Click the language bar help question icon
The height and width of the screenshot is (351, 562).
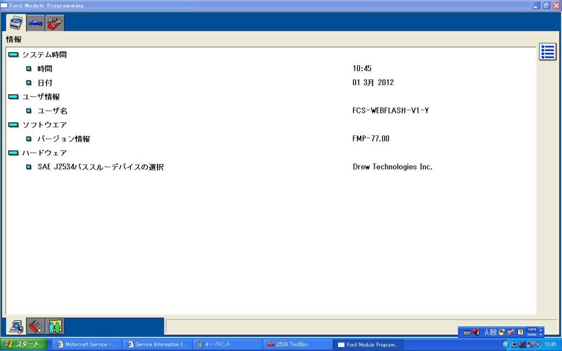(x=520, y=332)
